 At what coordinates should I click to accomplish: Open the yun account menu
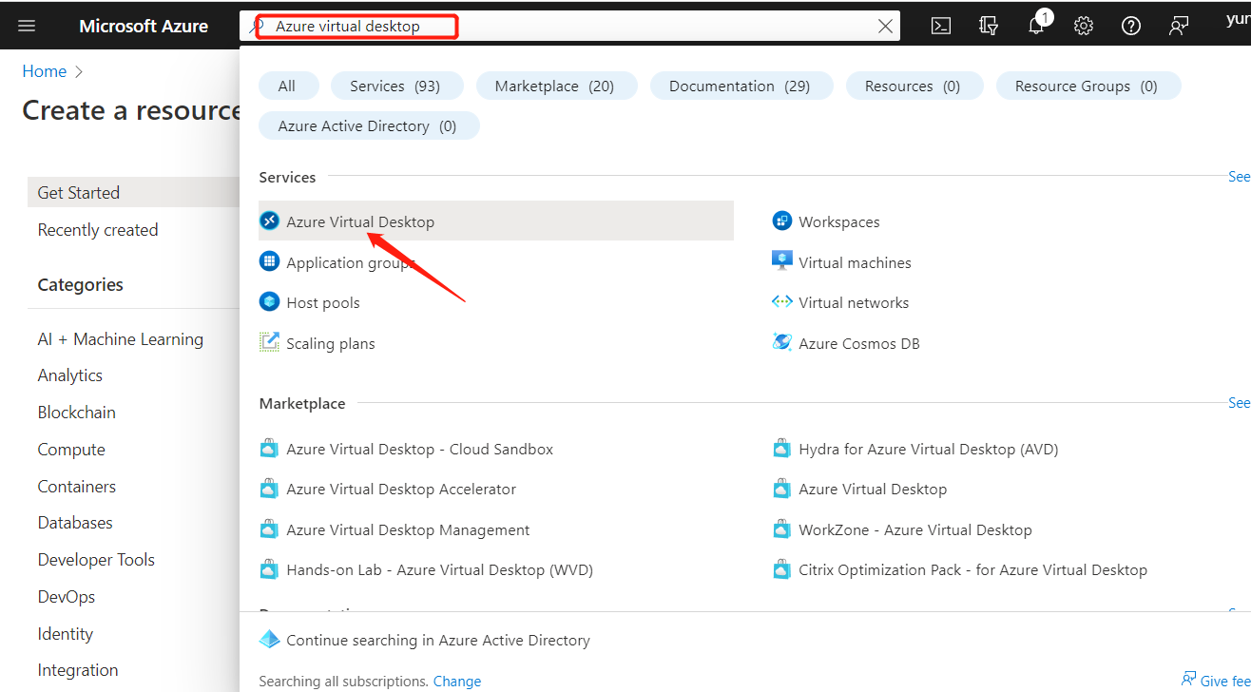[1238, 19]
